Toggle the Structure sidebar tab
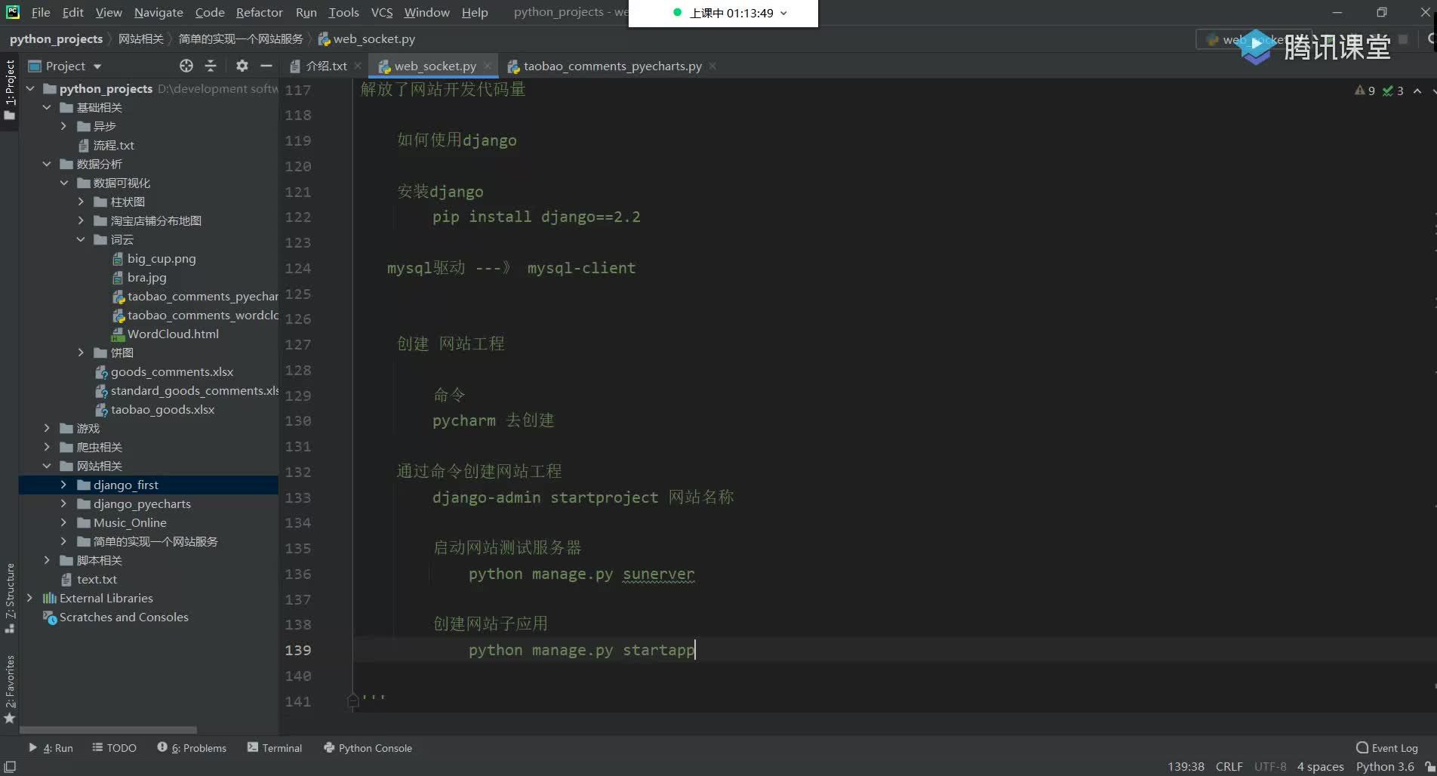 point(9,598)
